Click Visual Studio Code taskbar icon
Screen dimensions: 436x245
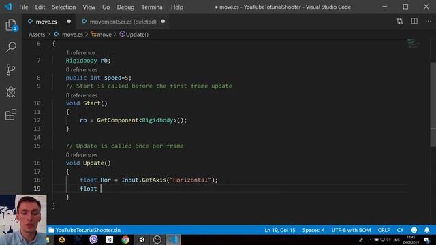(x=173, y=240)
